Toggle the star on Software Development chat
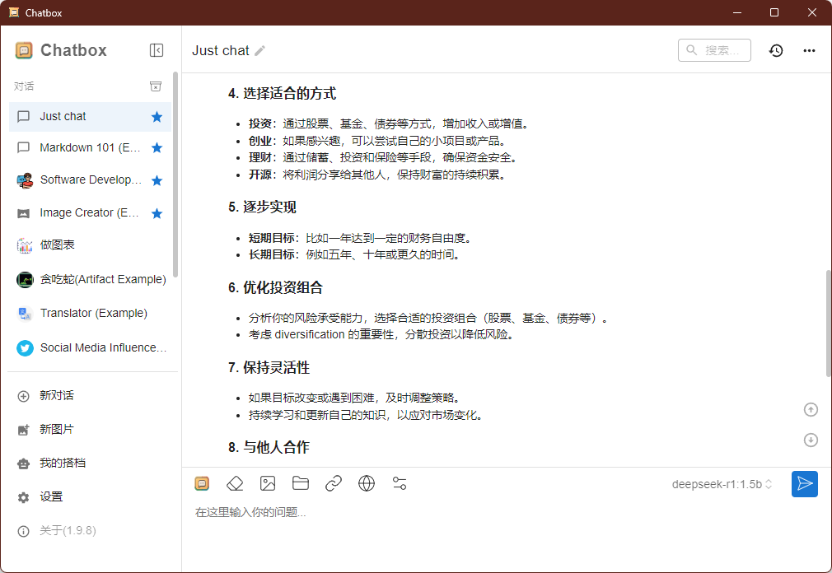The image size is (832, 573). coord(157,179)
